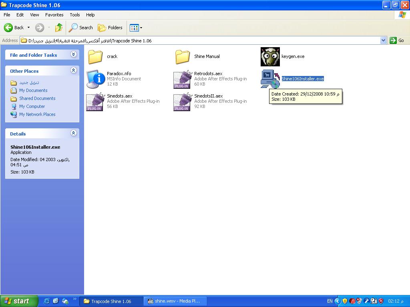Expand the Quick Launch overflow chevron

(74, 299)
